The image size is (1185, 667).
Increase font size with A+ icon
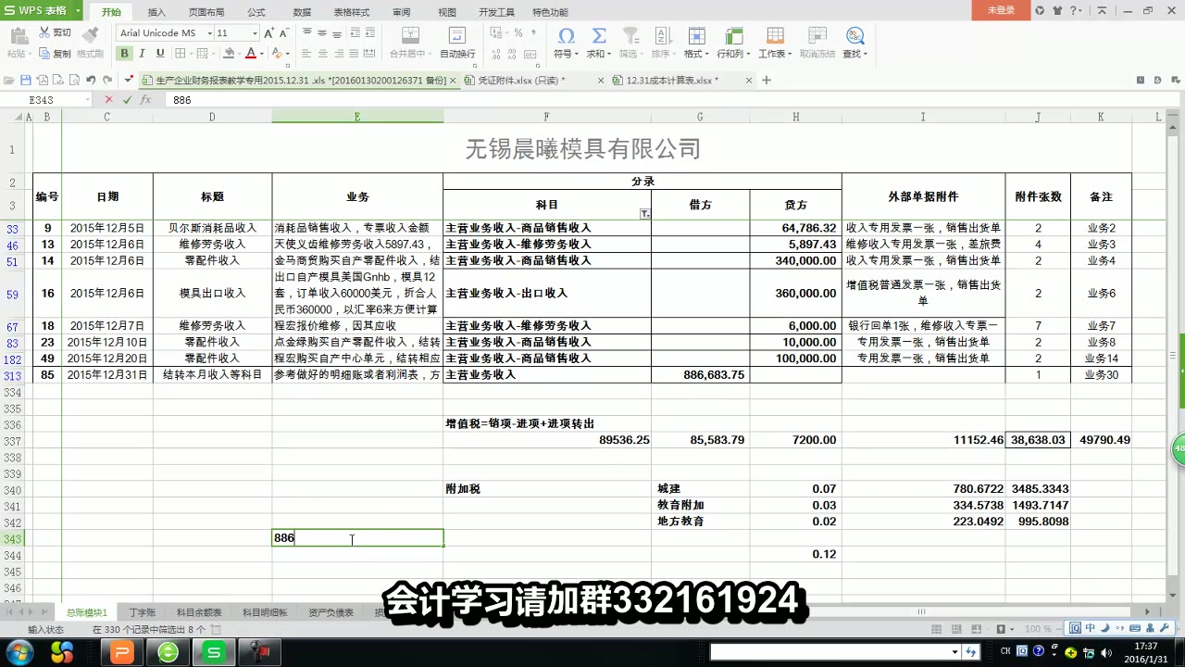[x=269, y=33]
